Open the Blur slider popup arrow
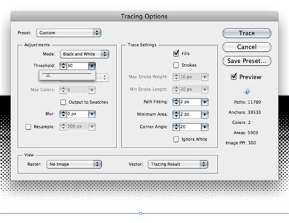Screen dimensions: 289x223 92,114
